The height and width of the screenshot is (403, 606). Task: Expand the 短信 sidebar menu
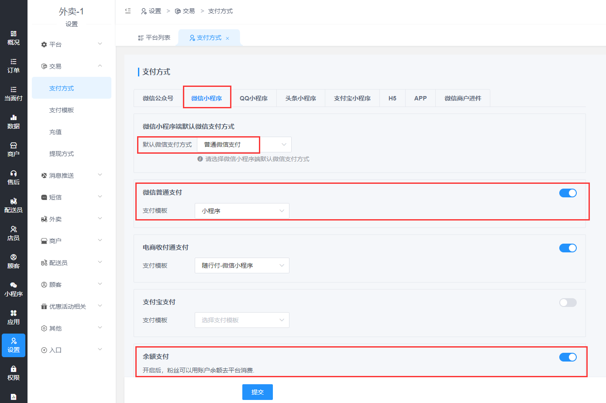pyautogui.click(x=72, y=197)
